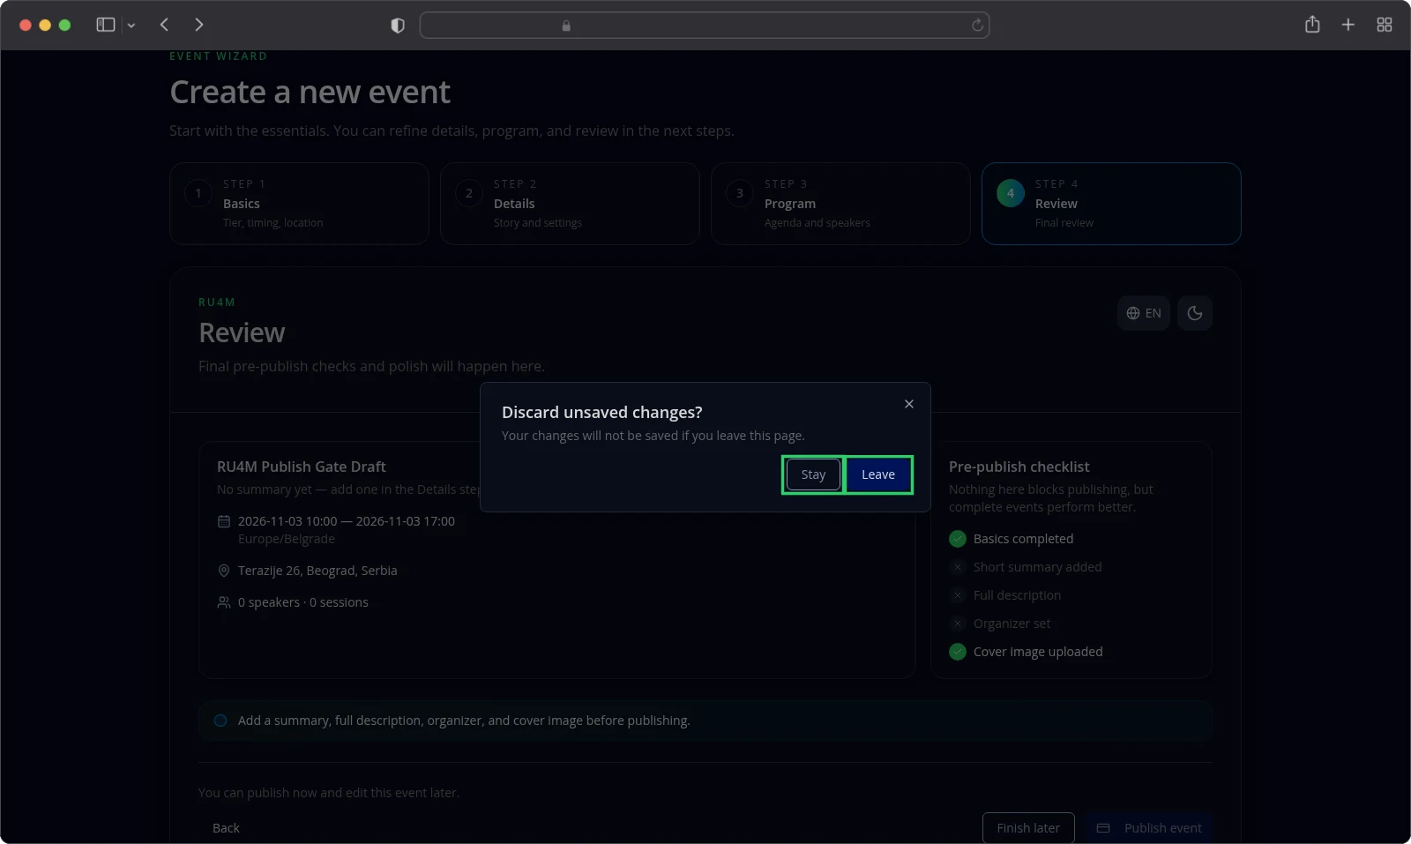This screenshot has height=844, width=1411.
Task: Show the tab overview grid icon
Action: 1385,25
